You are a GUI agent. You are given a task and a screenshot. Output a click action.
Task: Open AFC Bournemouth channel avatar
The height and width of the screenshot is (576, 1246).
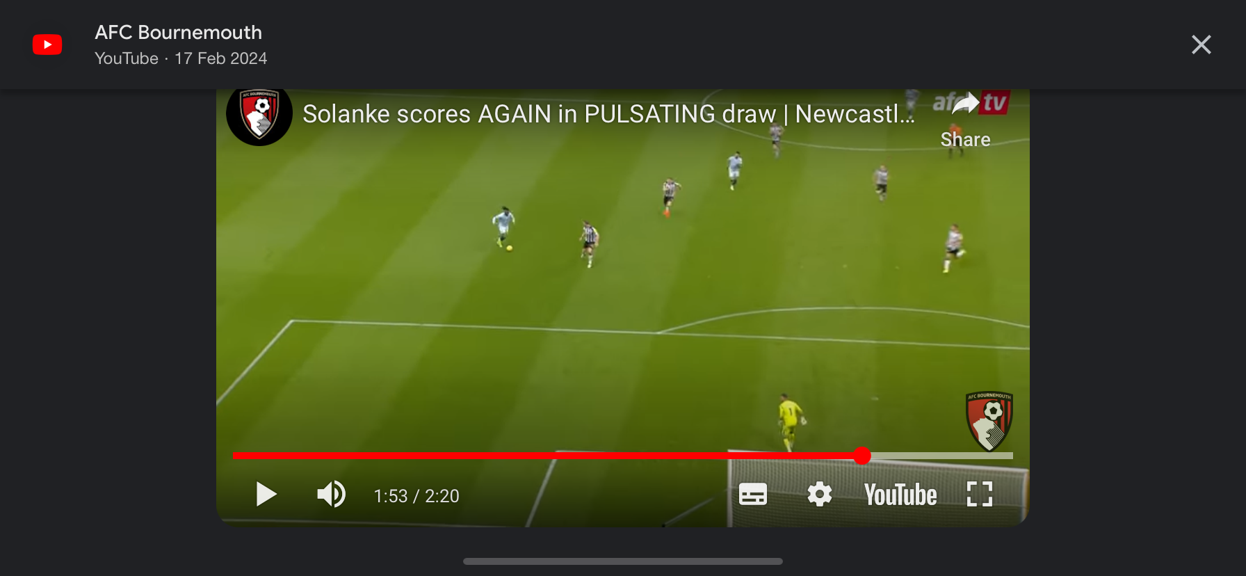pos(259,113)
